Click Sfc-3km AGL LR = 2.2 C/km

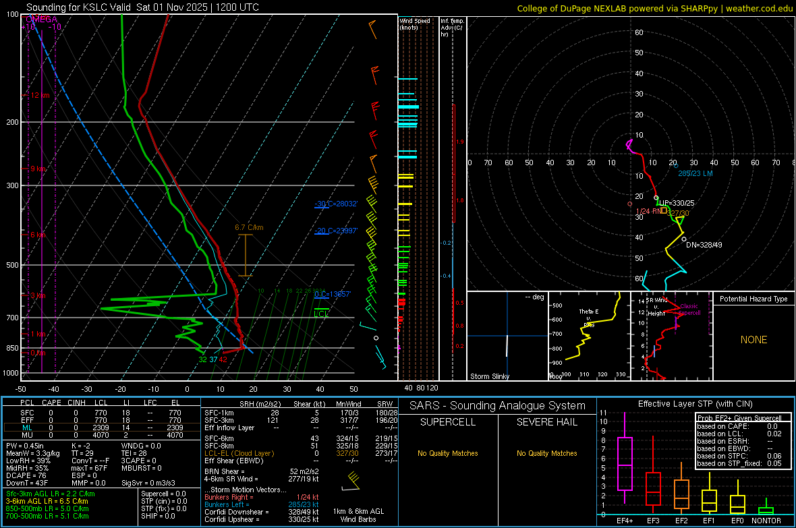tap(51, 494)
